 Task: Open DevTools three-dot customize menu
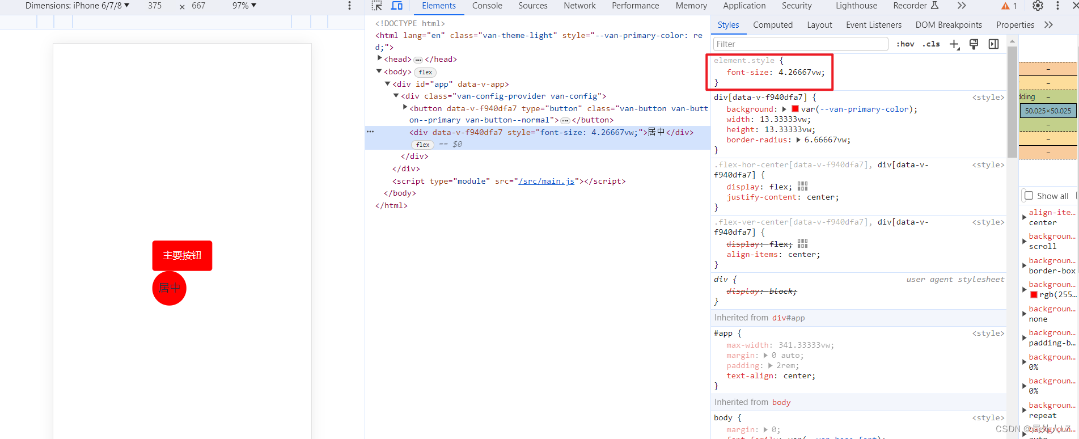(x=1057, y=6)
